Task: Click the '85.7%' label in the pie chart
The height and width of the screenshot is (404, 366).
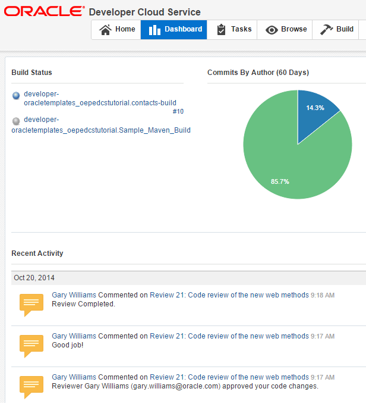Action: click(280, 181)
